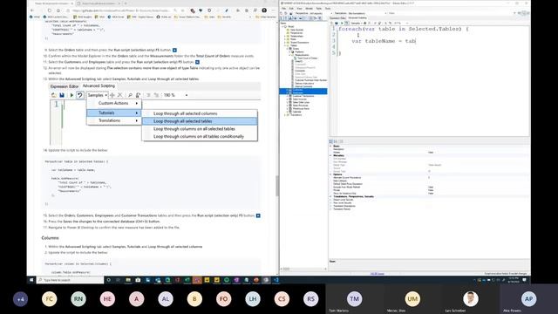Click the Expression Editor tab in the webpage image
This screenshot has width=558, height=314.
[x=65, y=86]
